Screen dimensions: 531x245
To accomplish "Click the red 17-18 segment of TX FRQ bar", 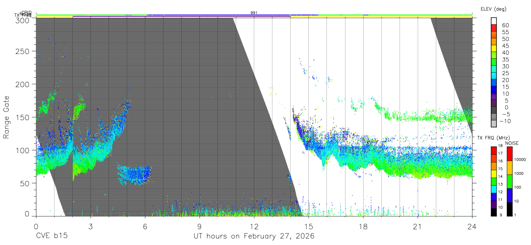I will (494, 150).
